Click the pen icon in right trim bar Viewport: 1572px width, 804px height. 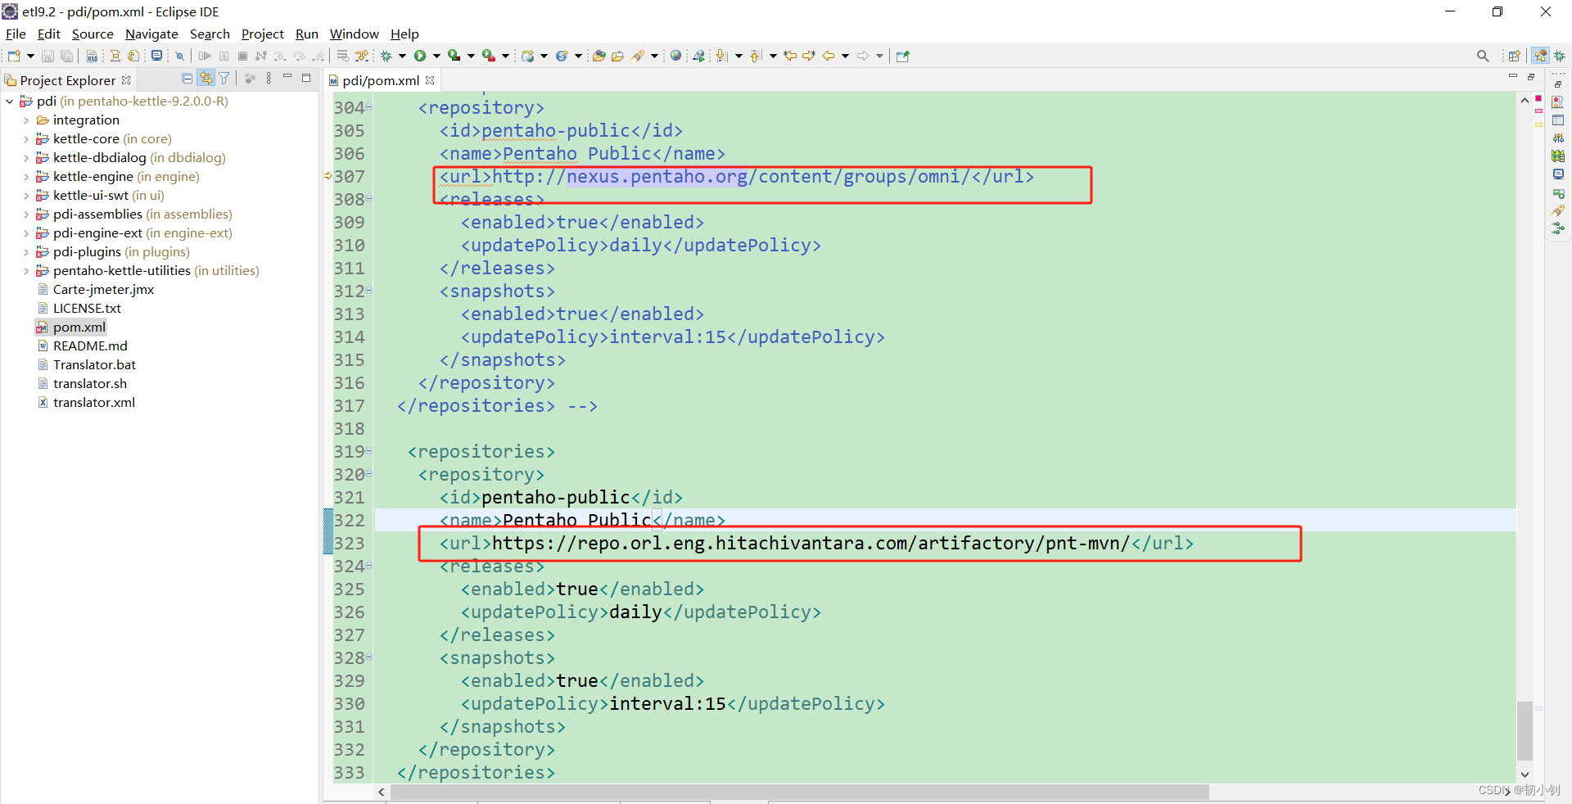[1558, 210]
